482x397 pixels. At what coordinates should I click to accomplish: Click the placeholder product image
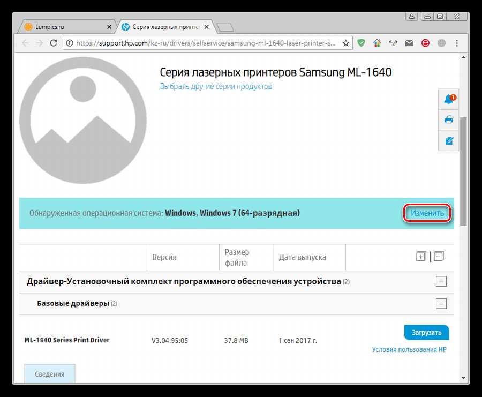pos(83,120)
